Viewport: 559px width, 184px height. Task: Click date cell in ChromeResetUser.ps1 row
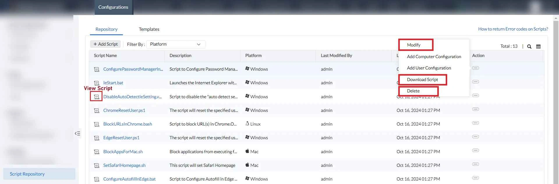[418, 110]
